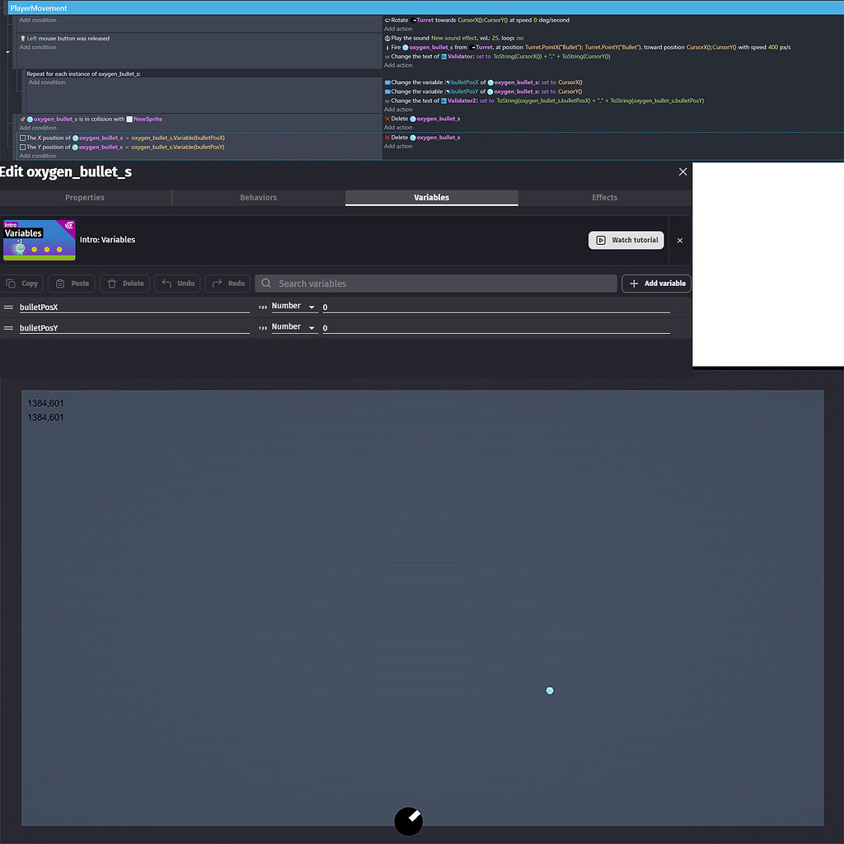Switch to the Behaviors tab

point(258,198)
